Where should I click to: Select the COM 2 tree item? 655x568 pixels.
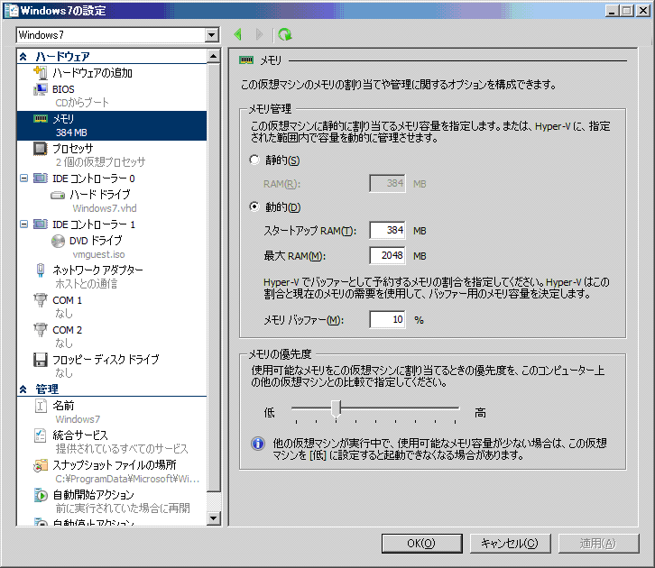click(68, 330)
